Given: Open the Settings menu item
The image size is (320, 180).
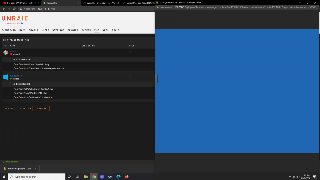Looking at the screenshot, I should point(58,30).
